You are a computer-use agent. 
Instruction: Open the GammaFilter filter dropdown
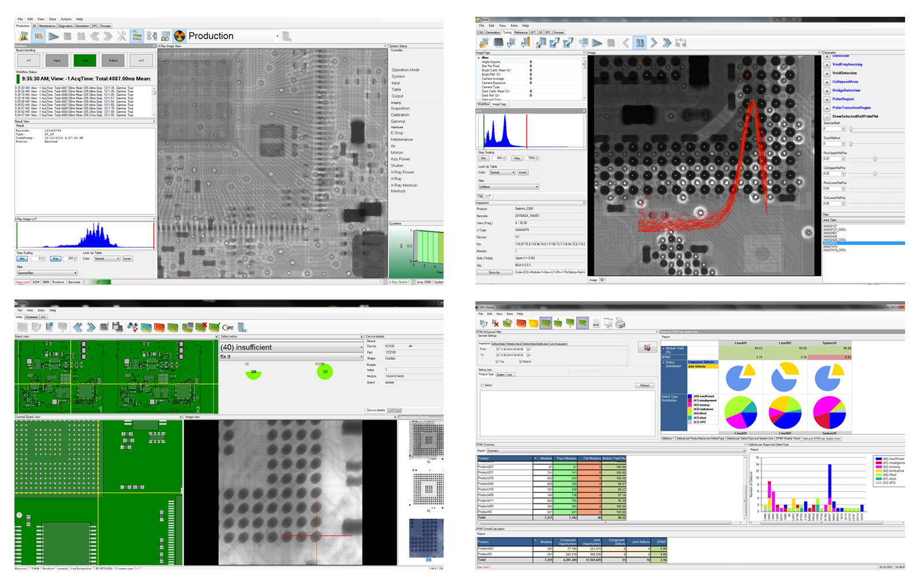pos(47,273)
